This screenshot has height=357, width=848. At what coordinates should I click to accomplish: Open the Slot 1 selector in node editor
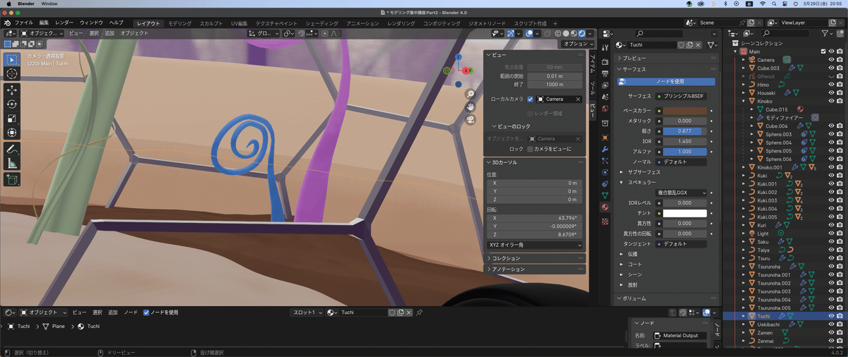(307, 312)
